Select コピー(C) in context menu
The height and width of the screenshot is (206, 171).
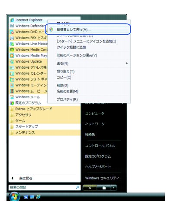pyautogui.click(x=89, y=77)
